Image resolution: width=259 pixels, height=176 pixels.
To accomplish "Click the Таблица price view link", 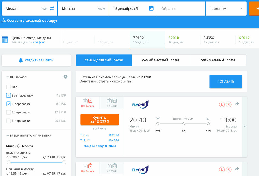I will 18,42.
